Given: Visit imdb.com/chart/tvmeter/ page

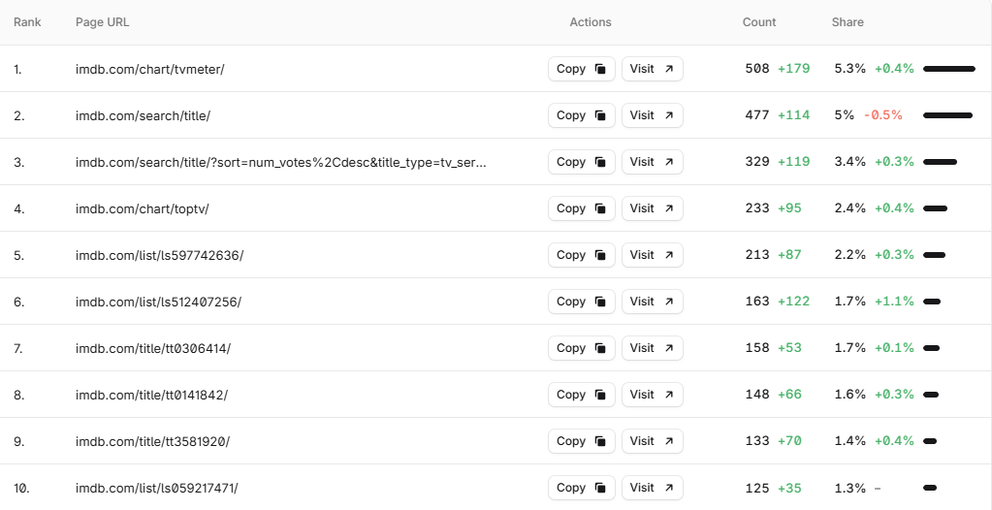Looking at the screenshot, I should tap(653, 69).
